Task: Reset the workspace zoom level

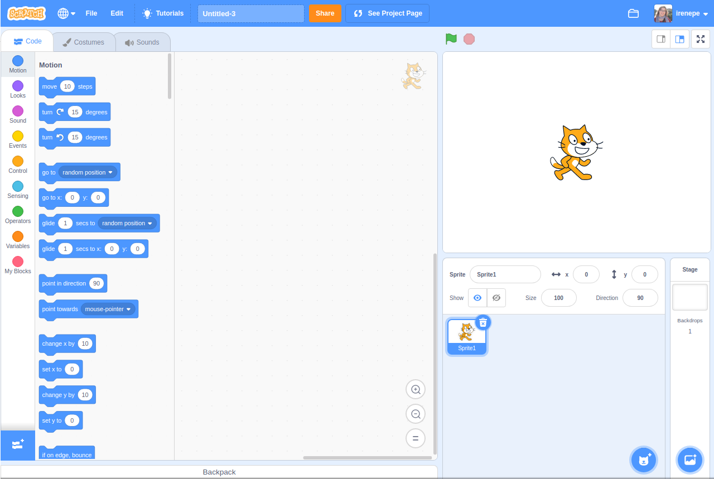Action: click(x=416, y=438)
